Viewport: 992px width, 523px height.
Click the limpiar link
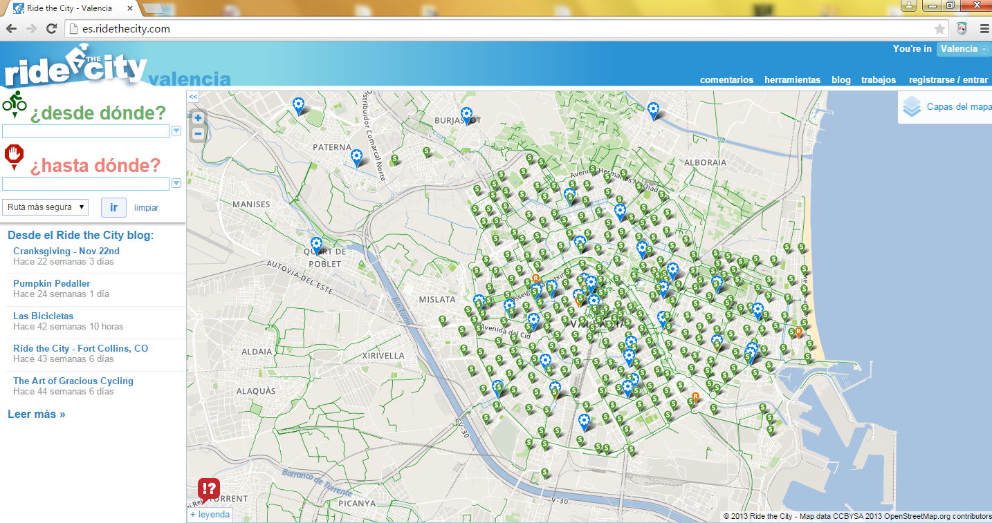click(x=147, y=207)
